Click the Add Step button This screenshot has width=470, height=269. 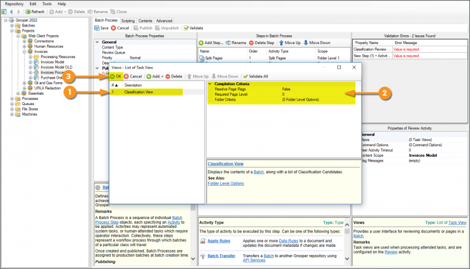(210, 43)
